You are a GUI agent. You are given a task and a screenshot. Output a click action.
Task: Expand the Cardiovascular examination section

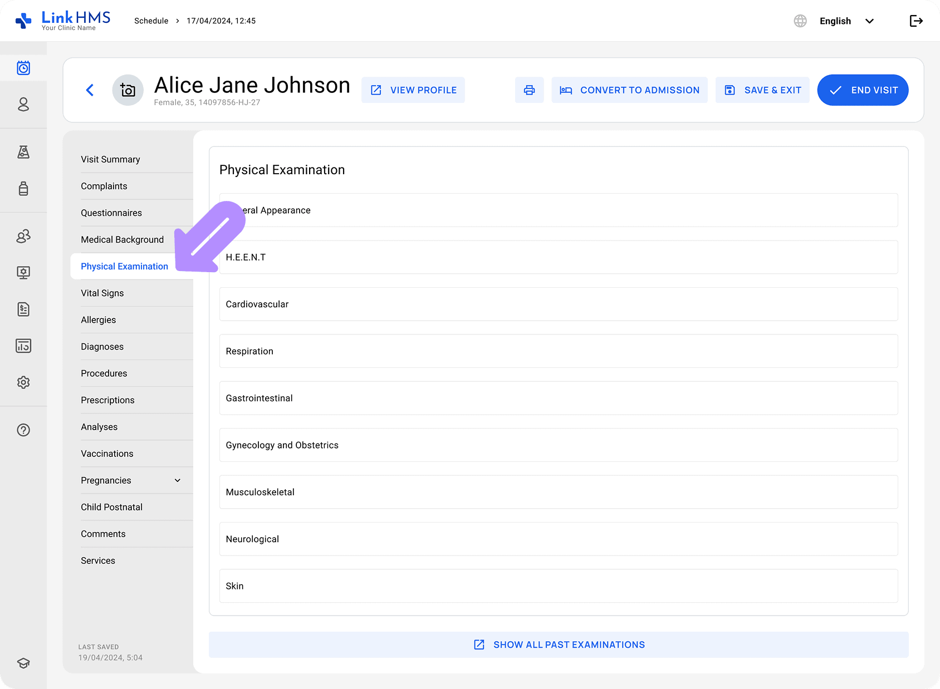(558, 304)
